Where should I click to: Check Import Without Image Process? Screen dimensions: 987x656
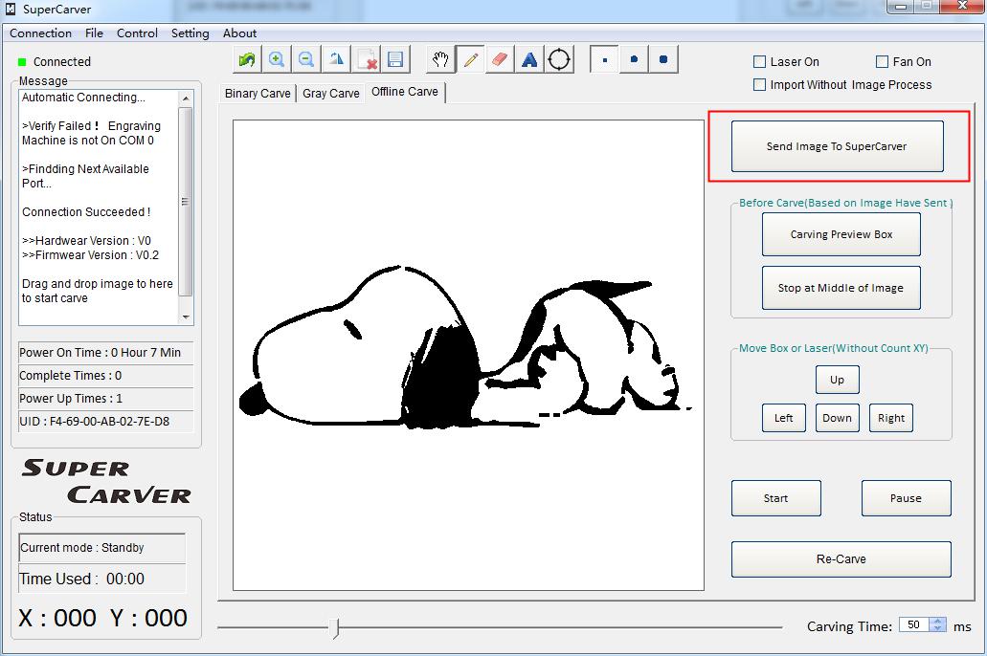click(760, 85)
